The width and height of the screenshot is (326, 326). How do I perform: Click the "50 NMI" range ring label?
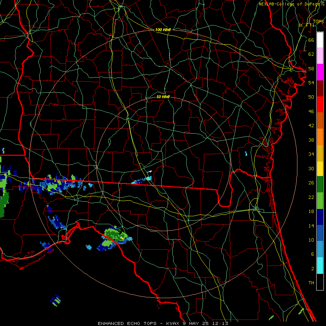pyautogui.click(x=163, y=97)
